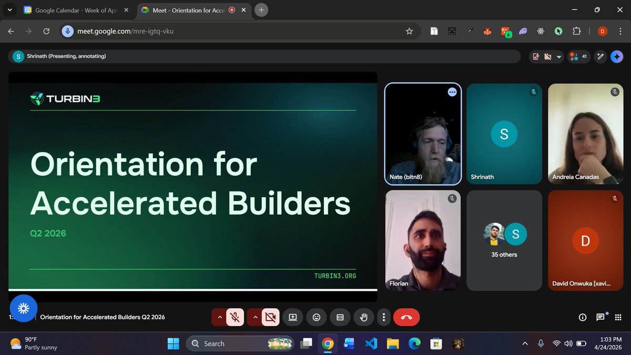Screen dimensions: 631x355
Task: Leave the call with red hang-up button
Action: [406, 317]
